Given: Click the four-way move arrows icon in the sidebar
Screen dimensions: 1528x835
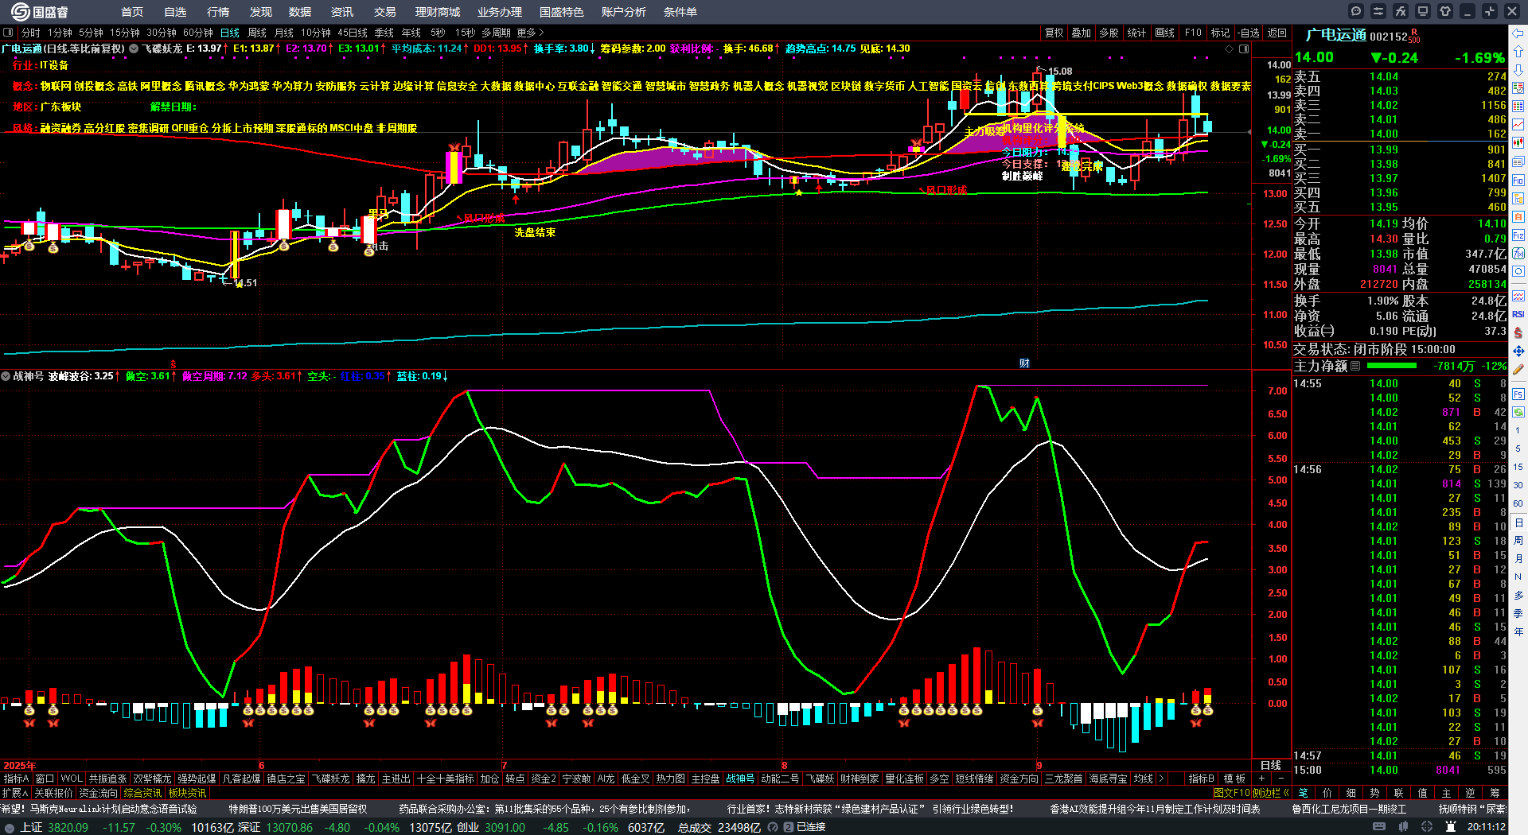Looking at the screenshot, I should 1518,351.
